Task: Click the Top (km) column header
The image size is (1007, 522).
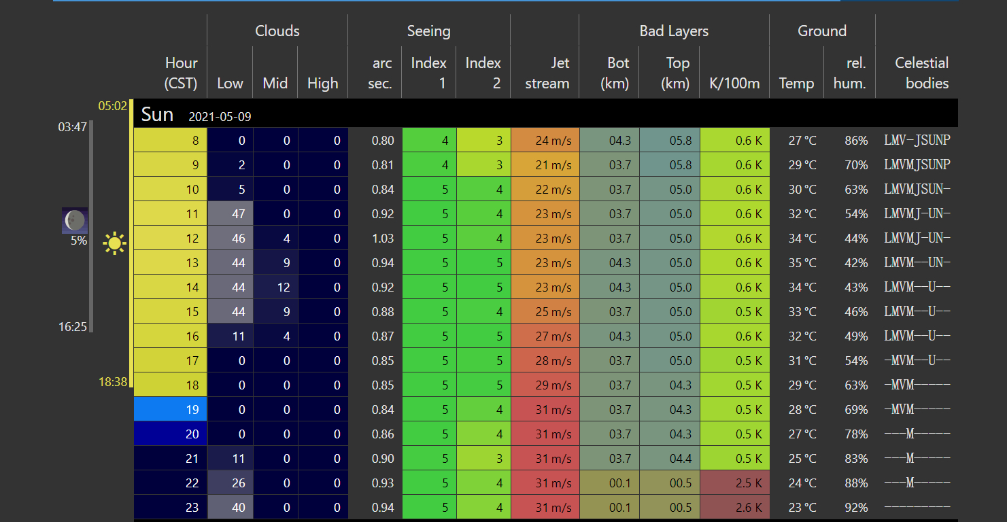Action: 674,73
